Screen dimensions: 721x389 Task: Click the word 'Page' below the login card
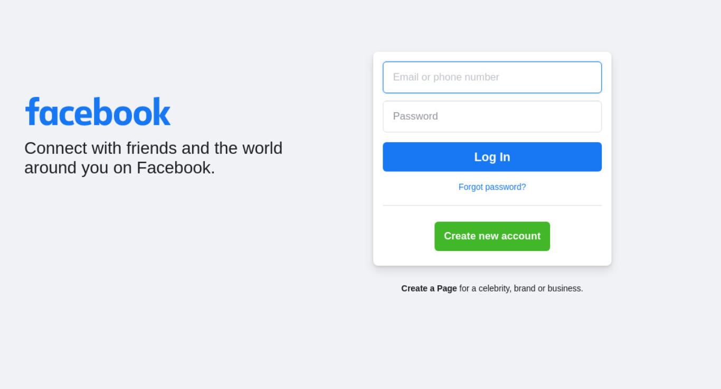pos(447,288)
